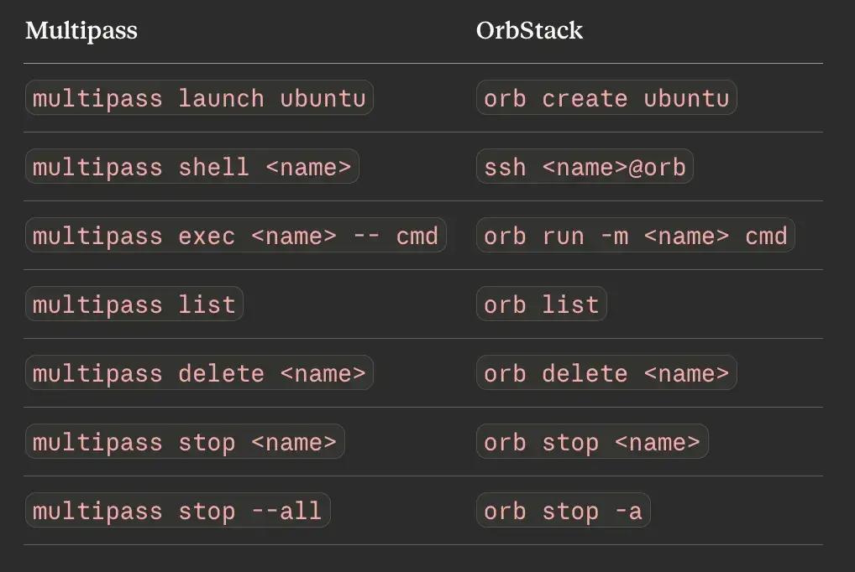Select the 'orb delete <name>' snippet

pos(606,372)
